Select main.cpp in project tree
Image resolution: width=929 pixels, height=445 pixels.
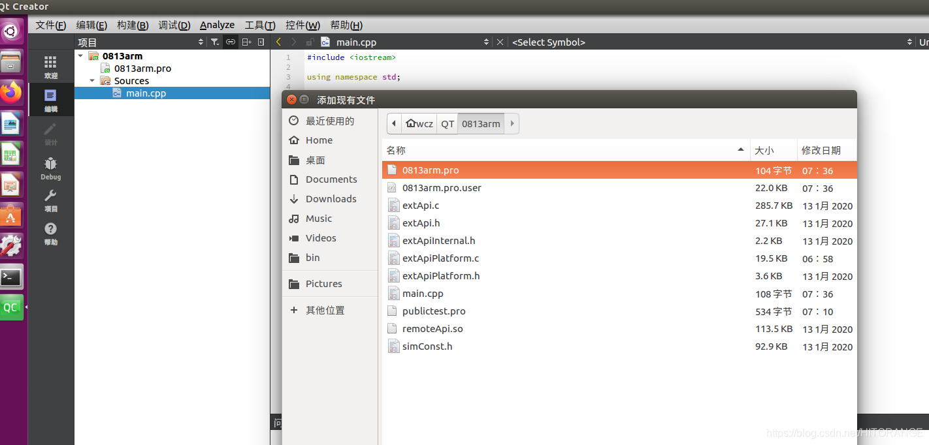[x=172, y=93]
